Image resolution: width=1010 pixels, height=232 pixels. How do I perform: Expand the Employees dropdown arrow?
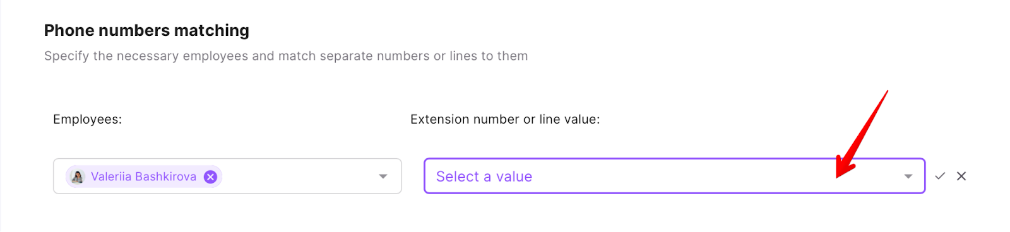383,177
